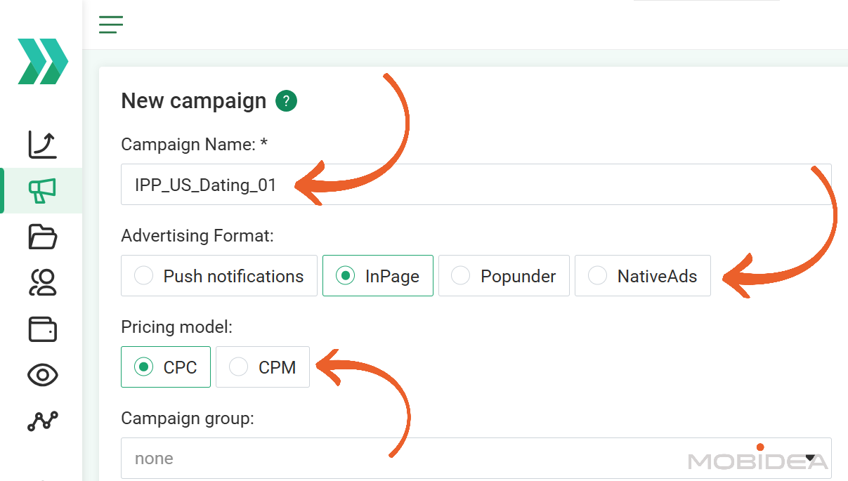Select the megaphone campaigns icon

[42, 190]
